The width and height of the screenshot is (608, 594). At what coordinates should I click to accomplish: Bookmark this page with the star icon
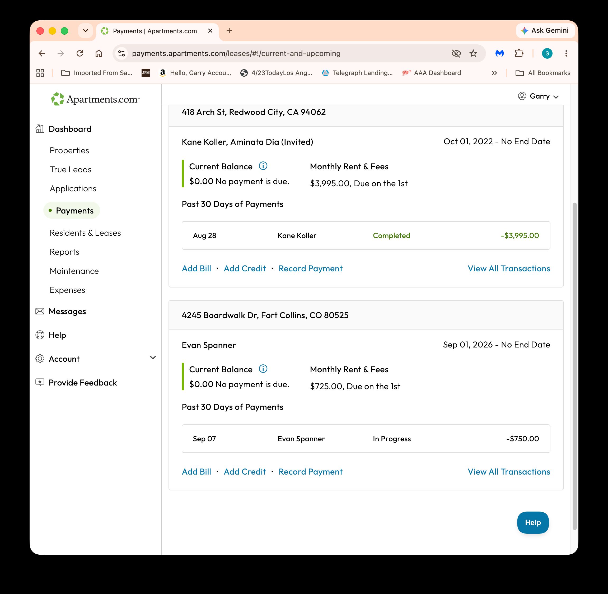473,53
